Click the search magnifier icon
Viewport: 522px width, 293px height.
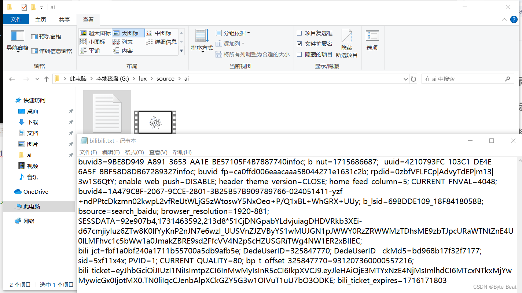pos(507,79)
